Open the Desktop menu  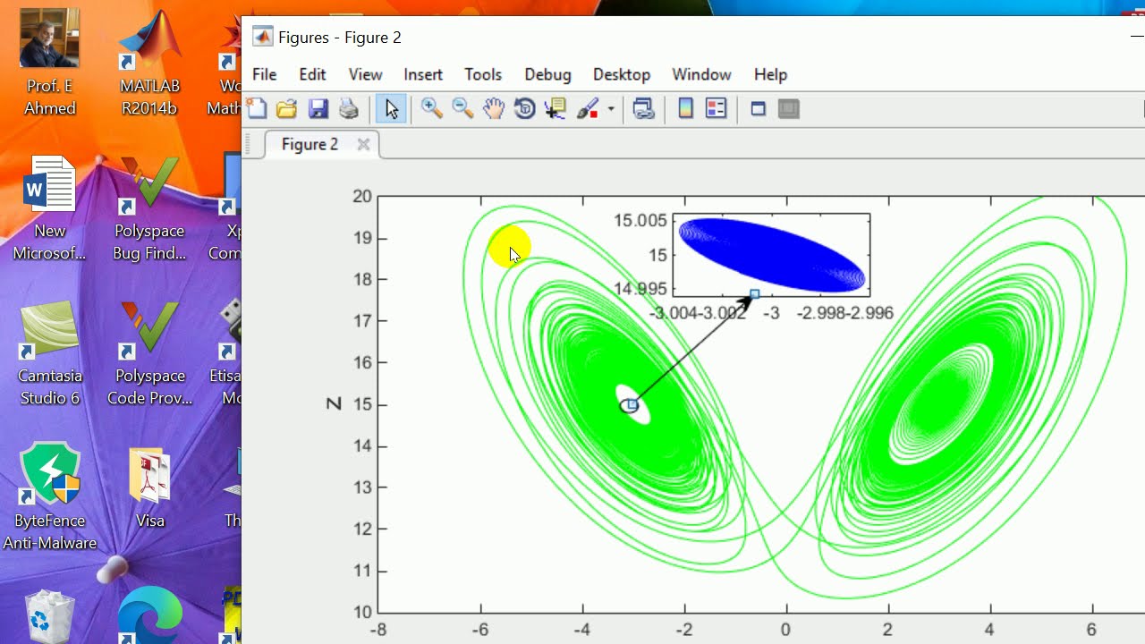[622, 74]
